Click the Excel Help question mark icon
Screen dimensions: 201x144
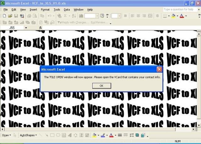pyautogui.click(x=102, y=16)
